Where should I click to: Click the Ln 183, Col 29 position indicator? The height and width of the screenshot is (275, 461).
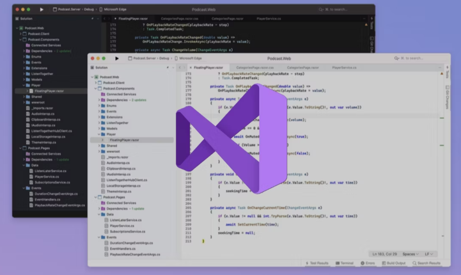[x=384, y=254]
